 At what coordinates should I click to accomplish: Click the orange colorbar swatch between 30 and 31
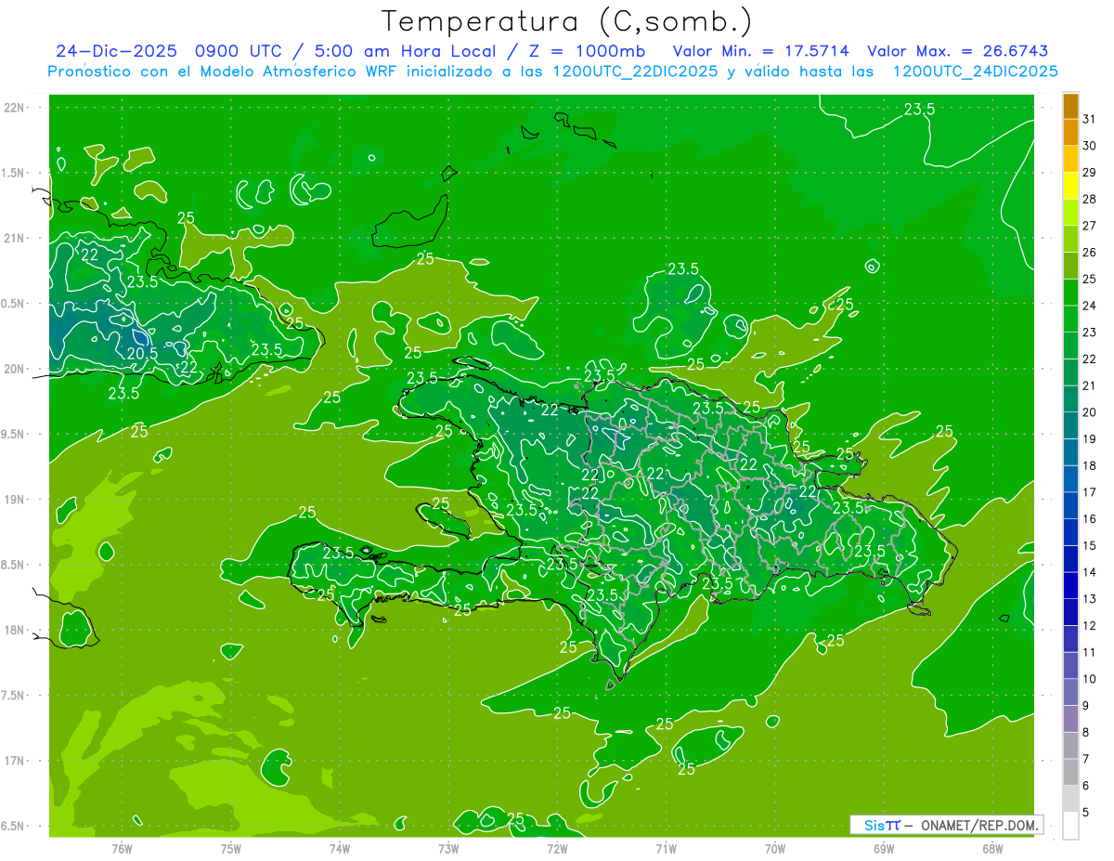[x=1071, y=133]
